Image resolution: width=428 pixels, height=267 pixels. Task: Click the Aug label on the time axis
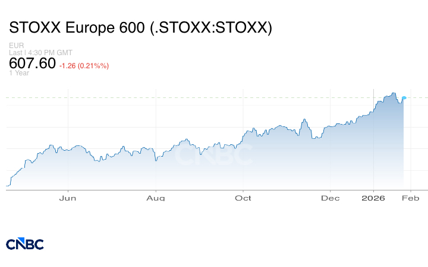[155, 198]
